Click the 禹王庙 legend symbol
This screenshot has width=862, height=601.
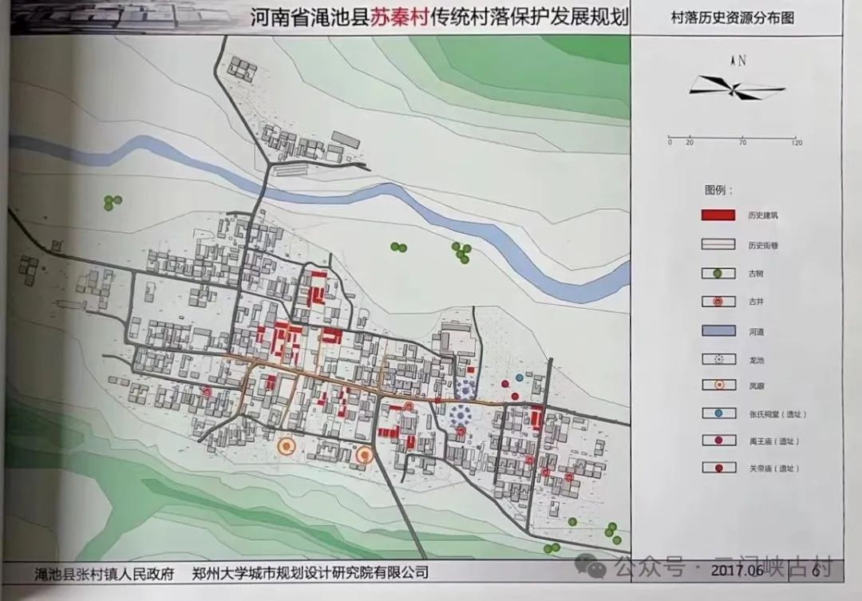[x=718, y=441]
